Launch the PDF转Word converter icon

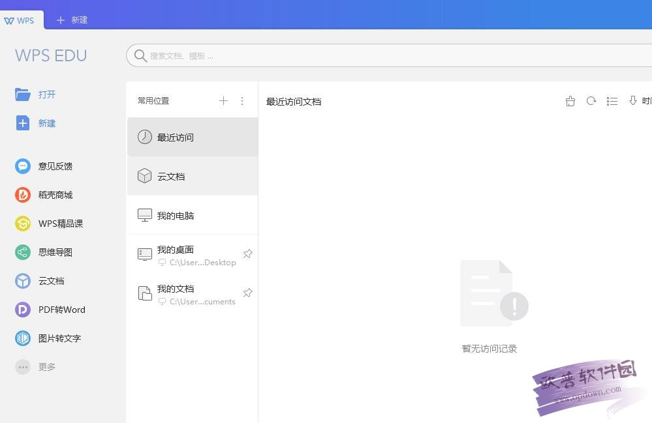pyautogui.click(x=22, y=310)
